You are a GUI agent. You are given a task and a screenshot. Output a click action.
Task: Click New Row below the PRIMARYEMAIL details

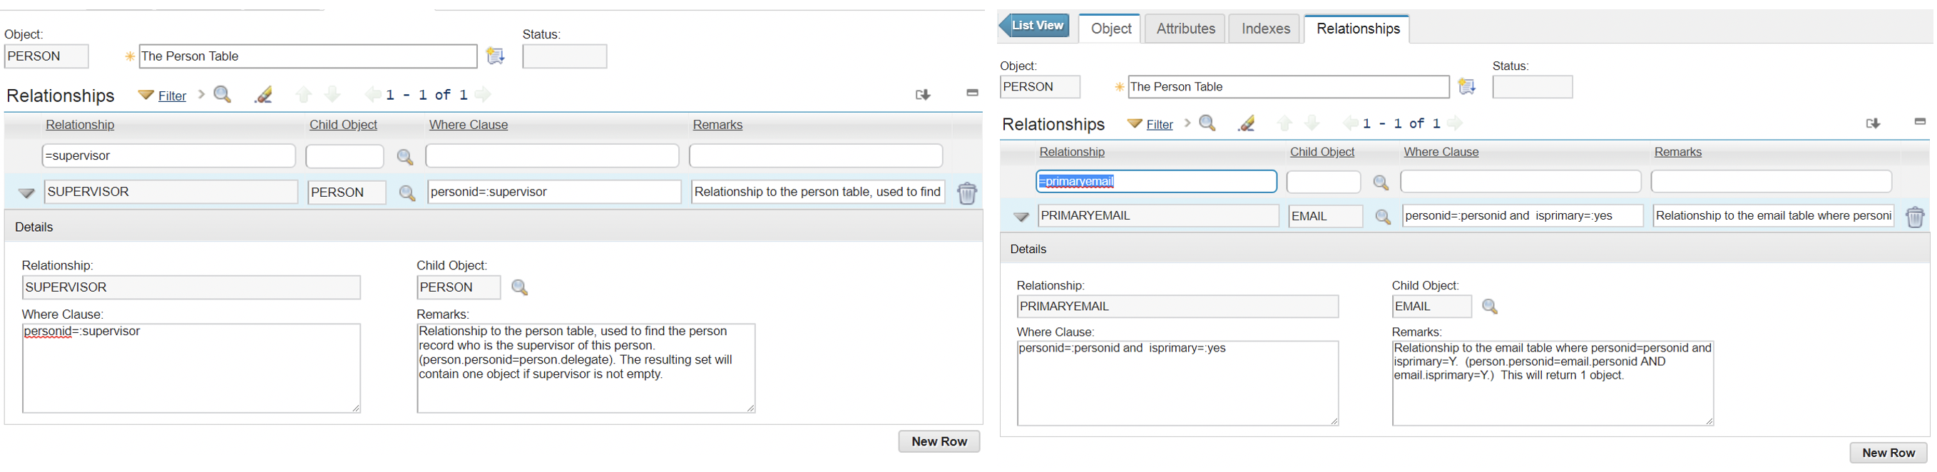pos(1887,453)
